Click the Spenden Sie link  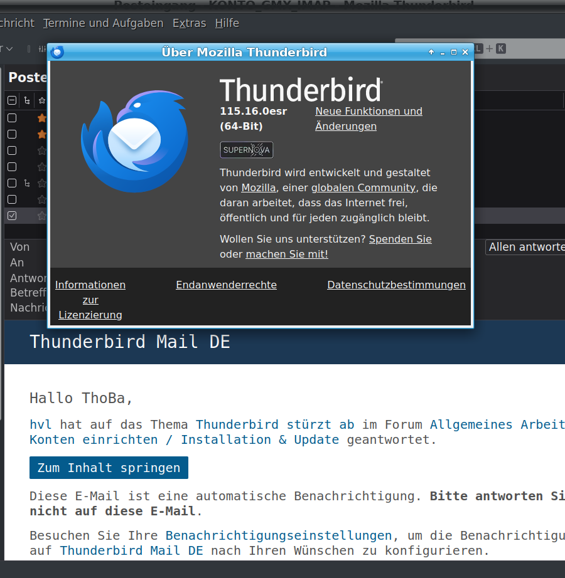click(400, 239)
